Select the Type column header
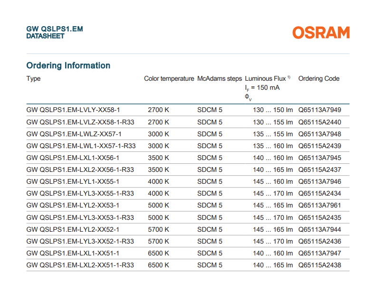Viewport: 376px width, 283px height. [34, 79]
